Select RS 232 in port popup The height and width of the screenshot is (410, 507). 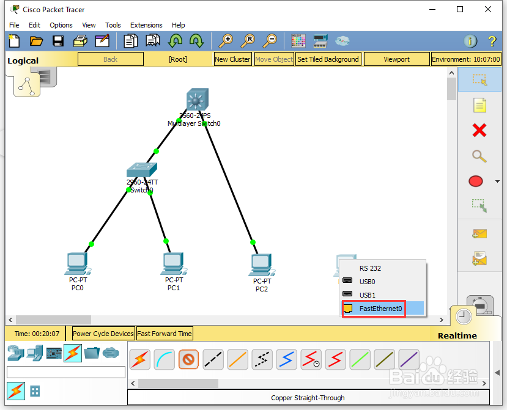coord(383,268)
